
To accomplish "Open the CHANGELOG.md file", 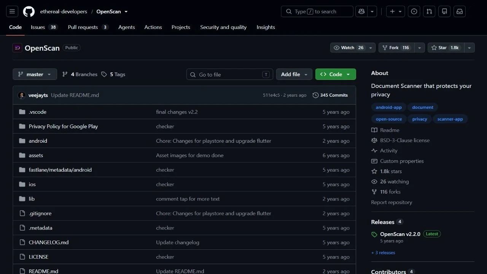I will pyautogui.click(x=49, y=242).
